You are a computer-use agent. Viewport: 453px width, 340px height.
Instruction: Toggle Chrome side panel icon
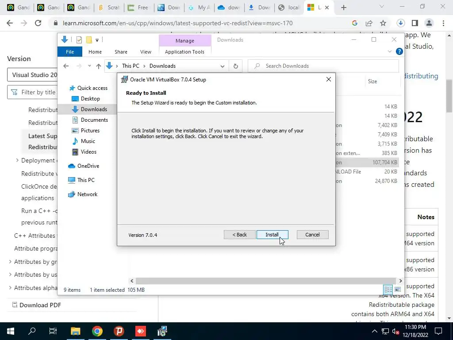[415, 23]
